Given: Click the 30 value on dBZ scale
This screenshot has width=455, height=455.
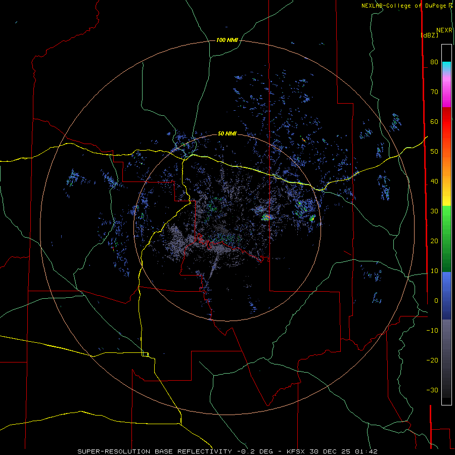Looking at the screenshot, I should pos(434,211).
